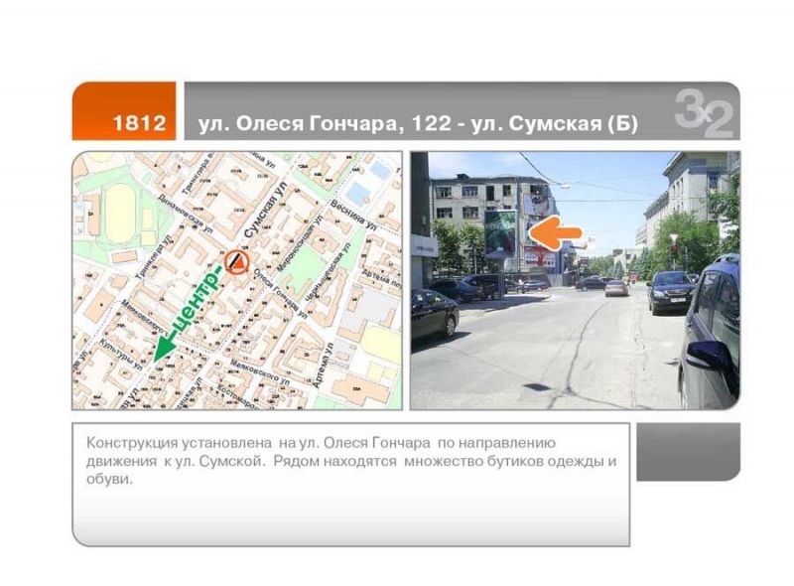Click the blue pool area on the map

coord(354,192)
